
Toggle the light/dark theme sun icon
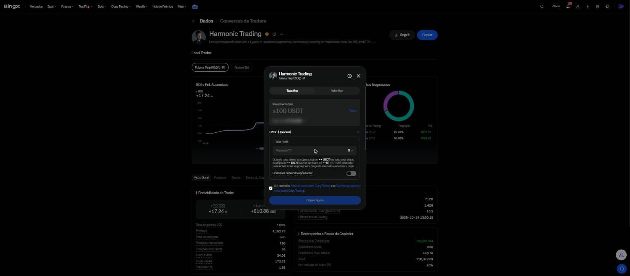pyautogui.click(x=607, y=6)
